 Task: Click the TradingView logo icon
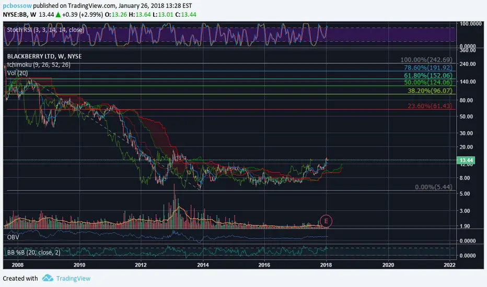(x=48, y=278)
